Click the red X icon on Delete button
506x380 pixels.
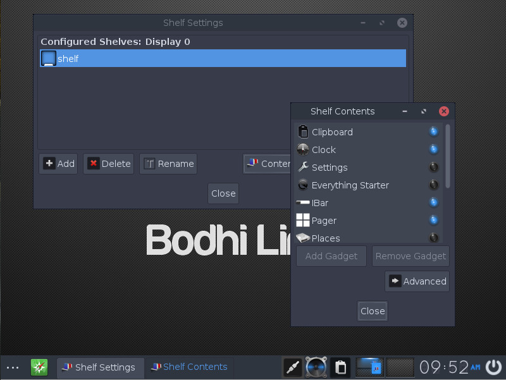coord(93,163)
